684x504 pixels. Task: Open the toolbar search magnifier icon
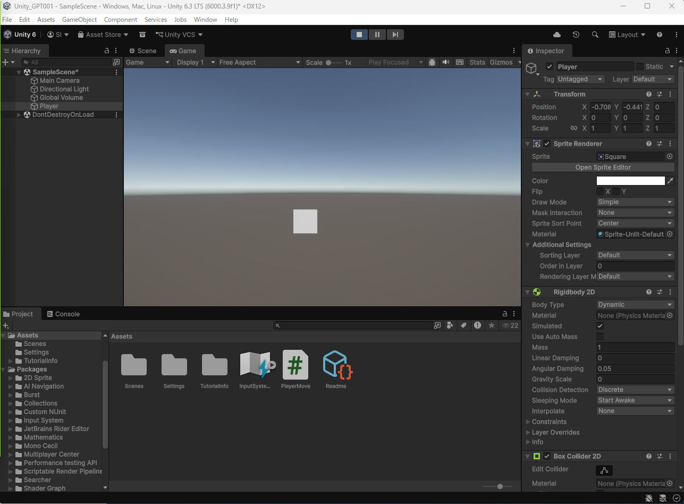pyautogui.click(x=595, y=35)
